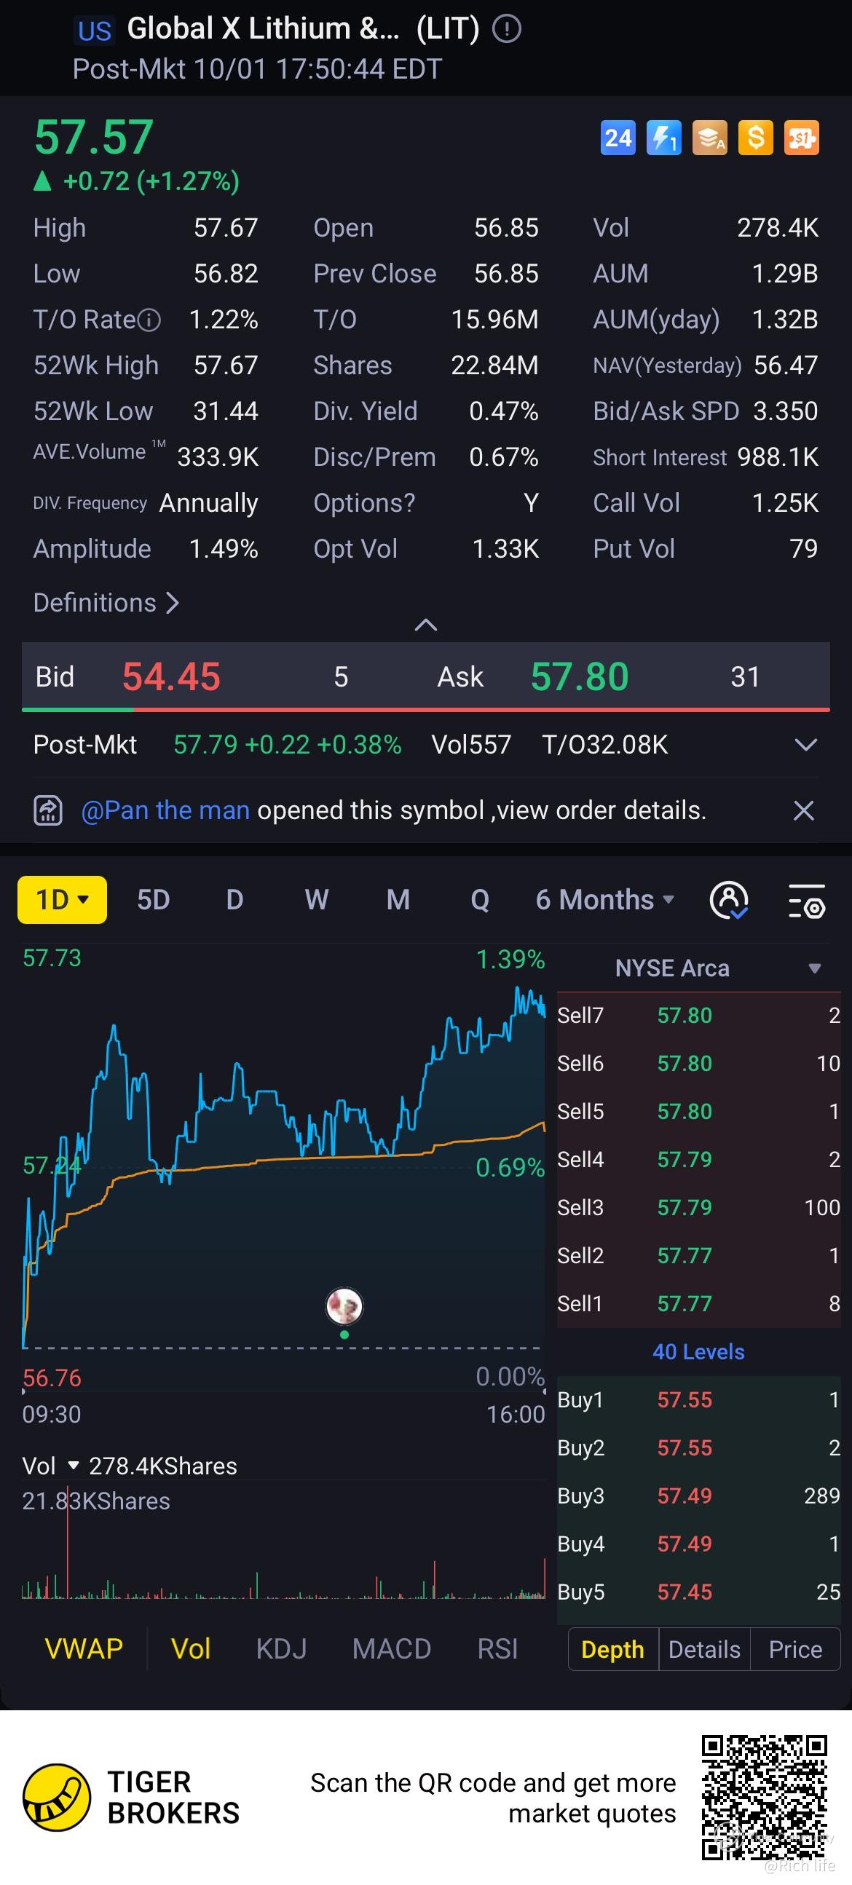Viewport: 852px width, 1885px height.
Task: Expand the Post-Mkt details chevron
Action: coord(805,745)
